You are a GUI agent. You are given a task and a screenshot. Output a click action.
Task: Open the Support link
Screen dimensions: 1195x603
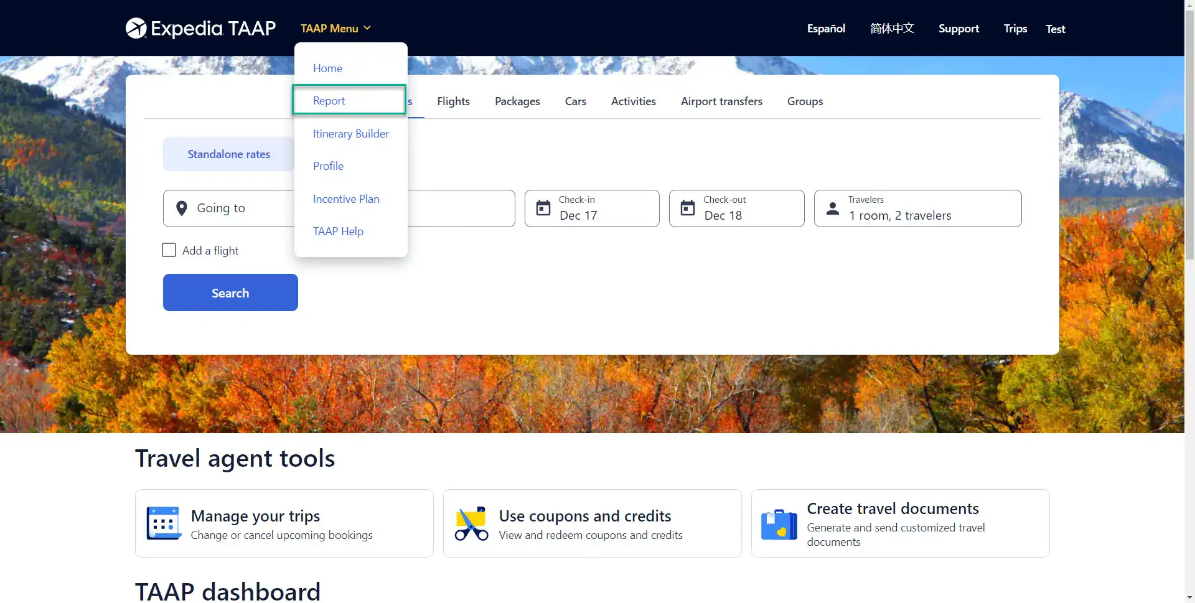click(958, 29)
